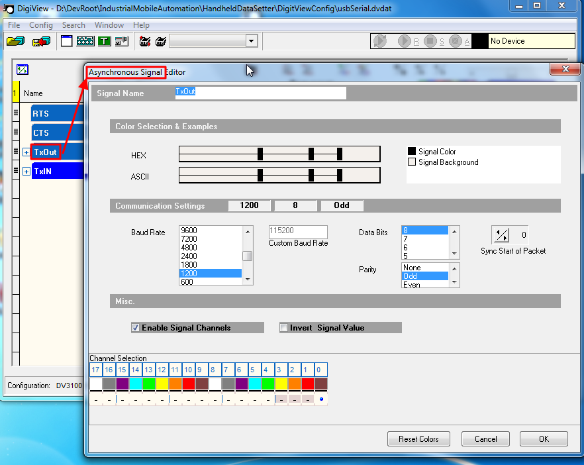This screenshot has width=584, height=465.
Task: Confirm the dialog with OK
Action: pyautogui.click(x=544, y=439)
